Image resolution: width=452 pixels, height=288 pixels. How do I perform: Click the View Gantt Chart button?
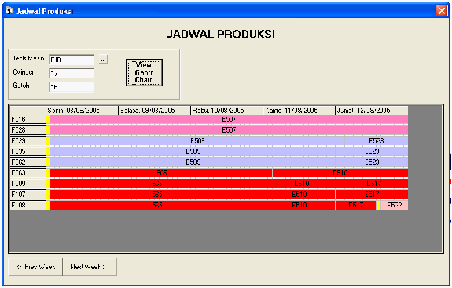click(144, 72)
